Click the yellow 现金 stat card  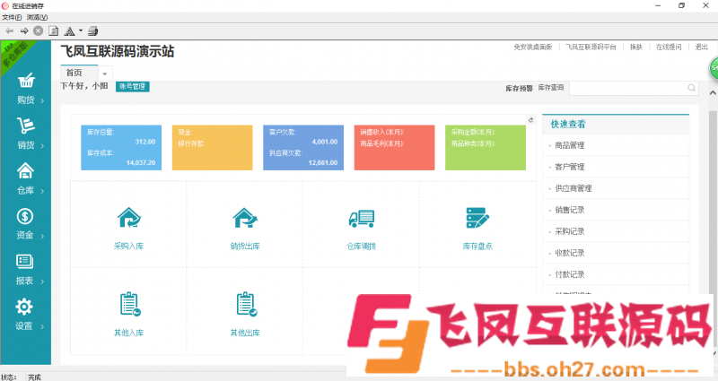click(213, 148)
